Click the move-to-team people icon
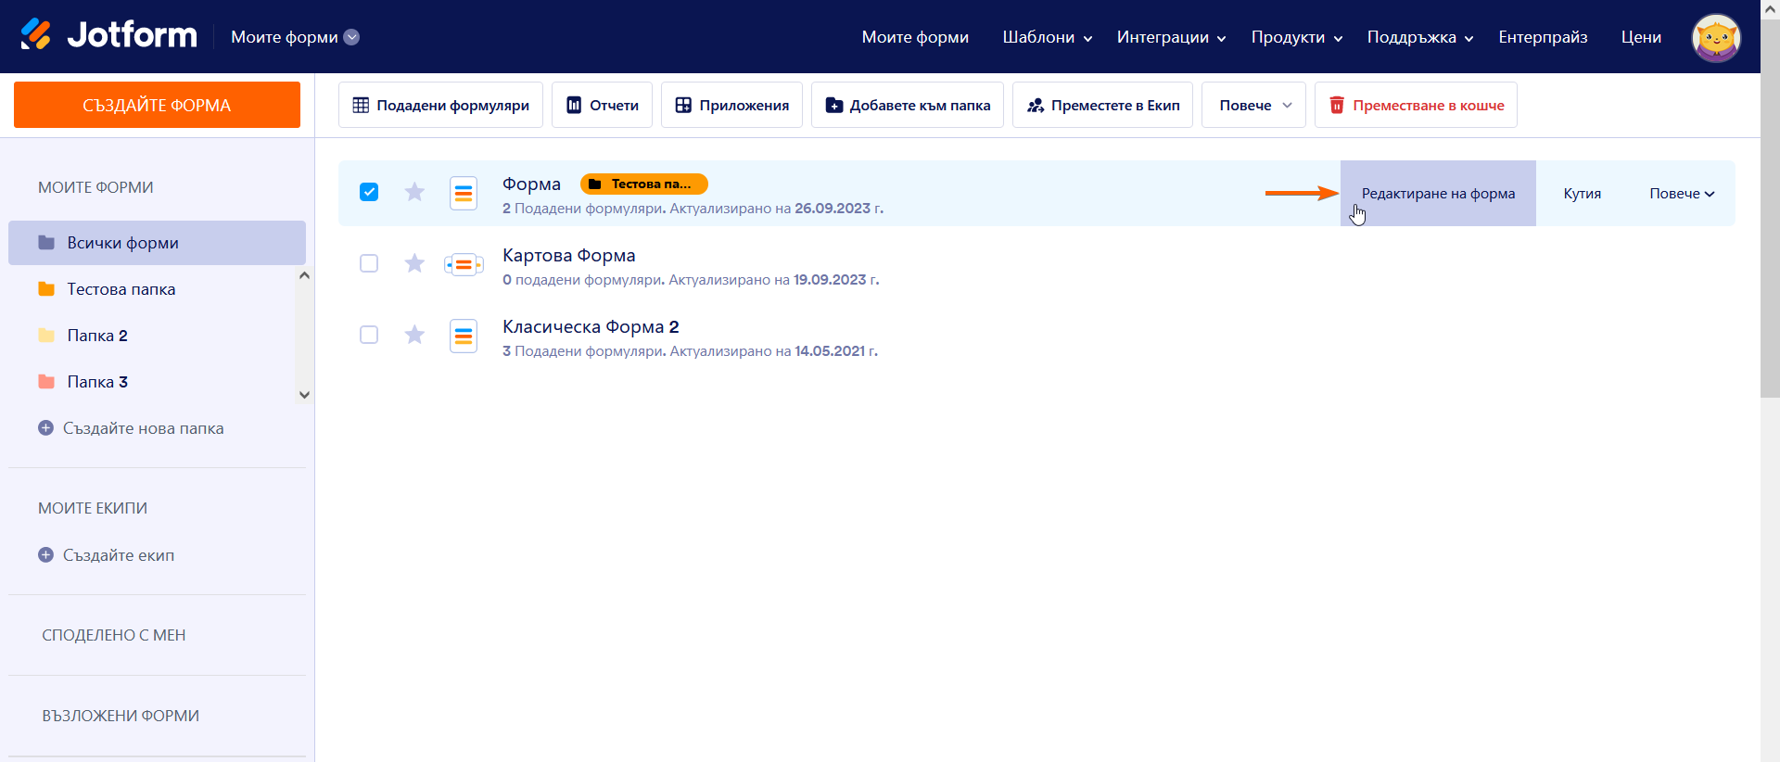Screen dimensions: 1780x762 click(1036, 106)
